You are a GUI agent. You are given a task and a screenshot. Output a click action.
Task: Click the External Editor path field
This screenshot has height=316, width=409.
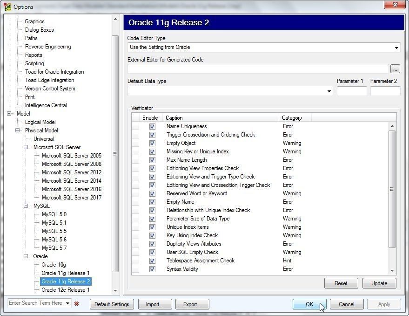258,69
